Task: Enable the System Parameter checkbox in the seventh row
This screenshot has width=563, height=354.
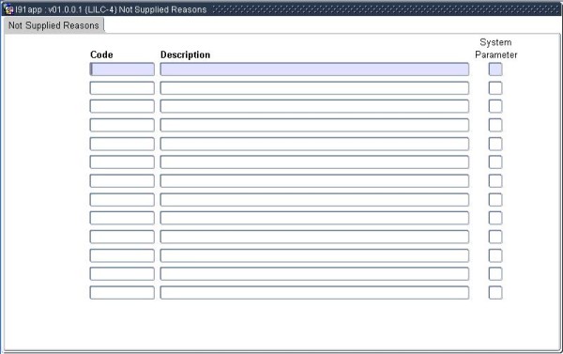Action: pyautogui.click(x=495, y=181)
